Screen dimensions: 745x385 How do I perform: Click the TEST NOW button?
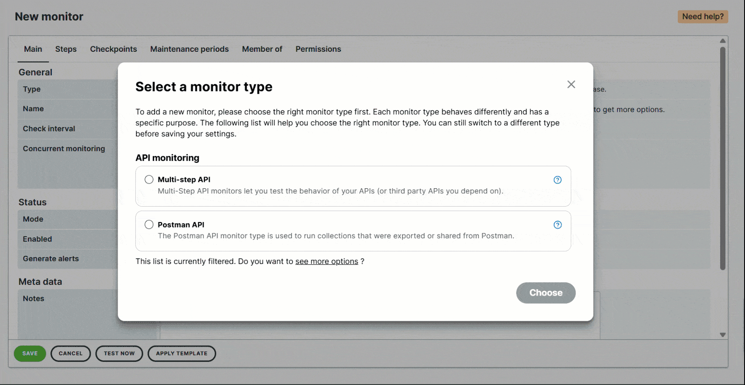[119, 353]
